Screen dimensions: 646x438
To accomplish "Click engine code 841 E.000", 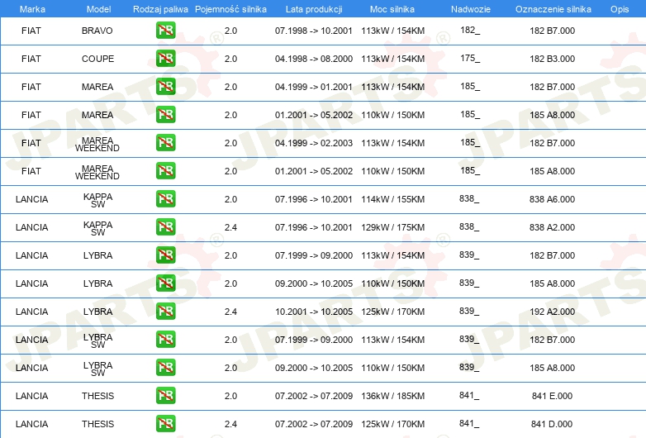I will 552,396.
